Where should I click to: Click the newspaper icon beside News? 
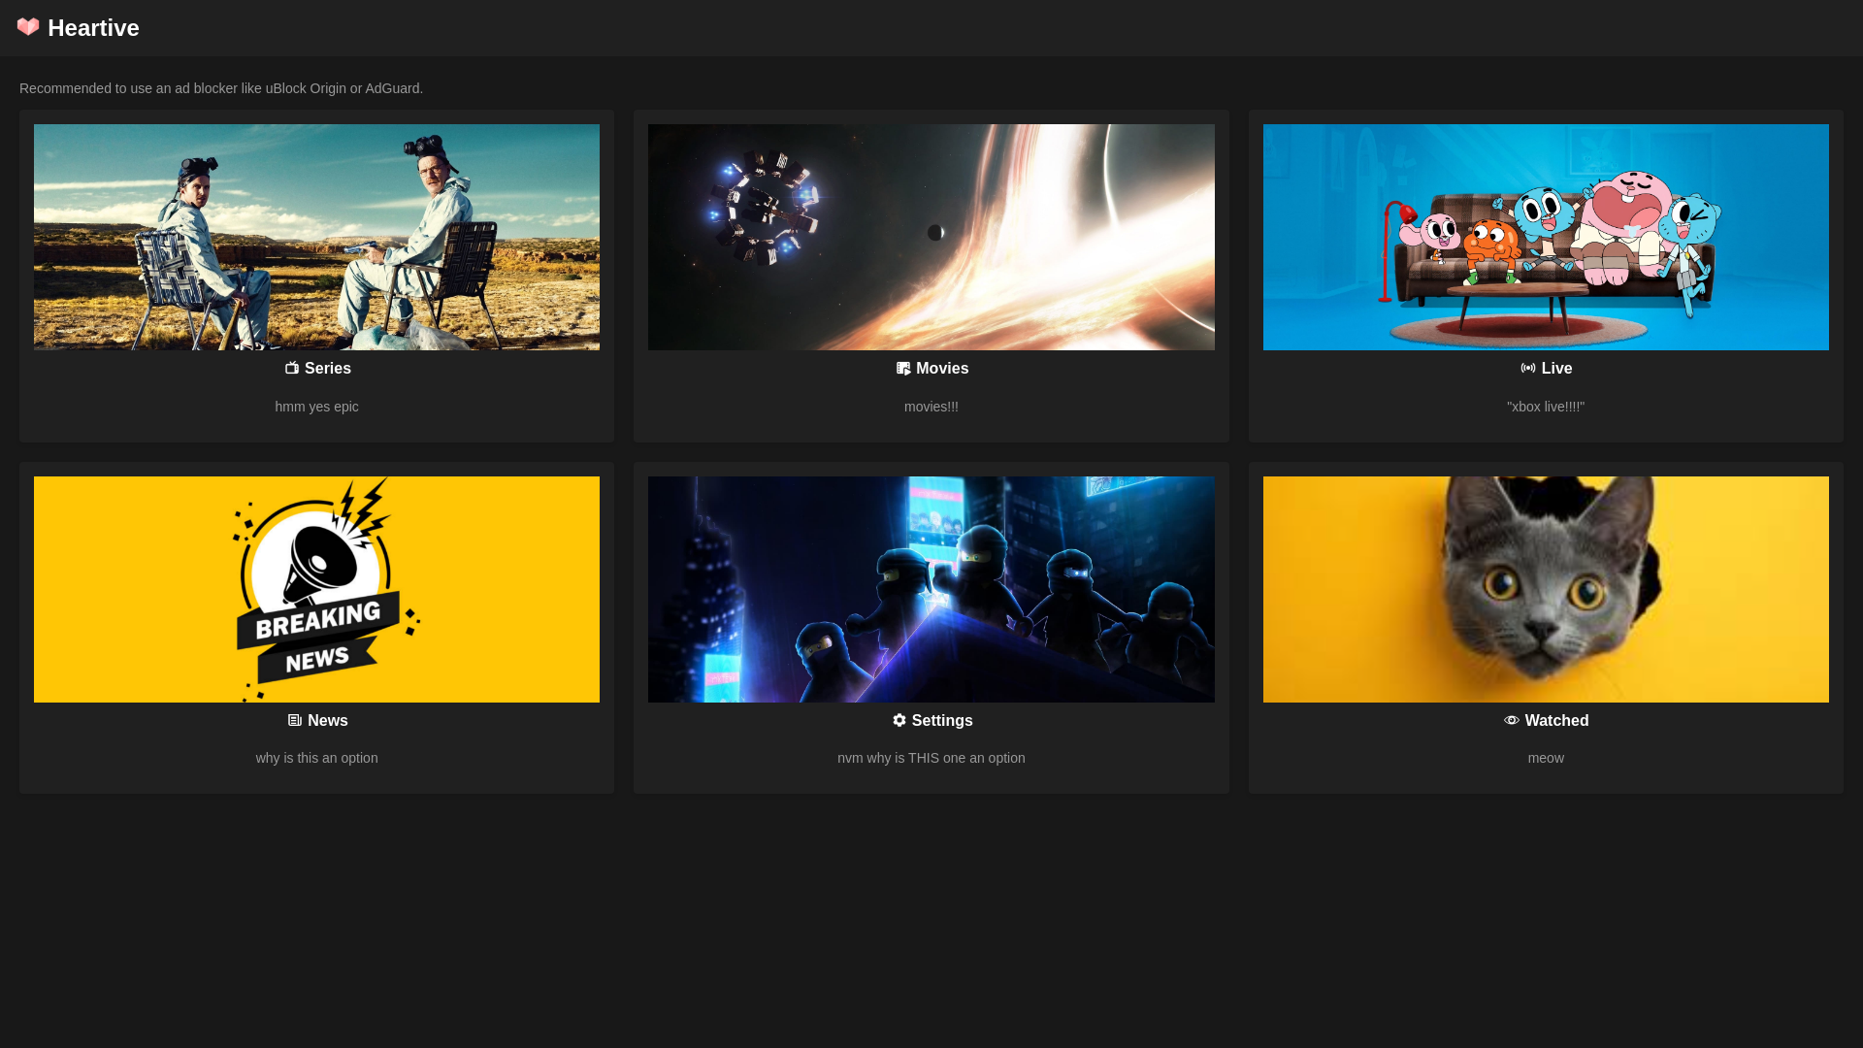coord(295,720)
